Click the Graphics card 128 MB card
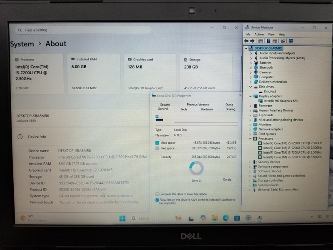The image size is (333, 250). coord(150,74)
